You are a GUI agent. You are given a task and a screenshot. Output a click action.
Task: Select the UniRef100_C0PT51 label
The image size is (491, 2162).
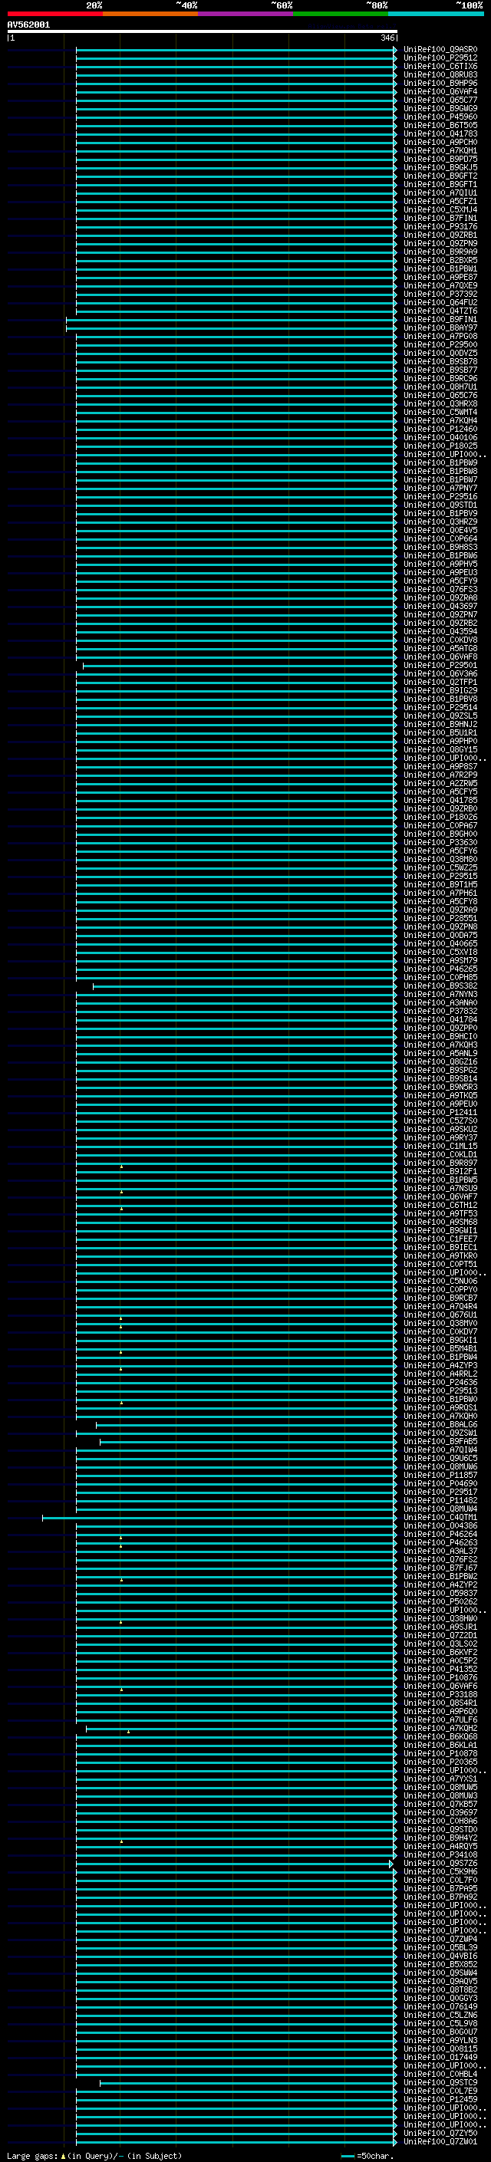click(x=440, y=1265)
